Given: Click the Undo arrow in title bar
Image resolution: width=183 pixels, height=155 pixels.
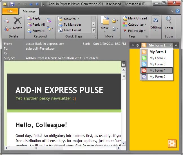Looking at the screenshot, I should 19,4.
